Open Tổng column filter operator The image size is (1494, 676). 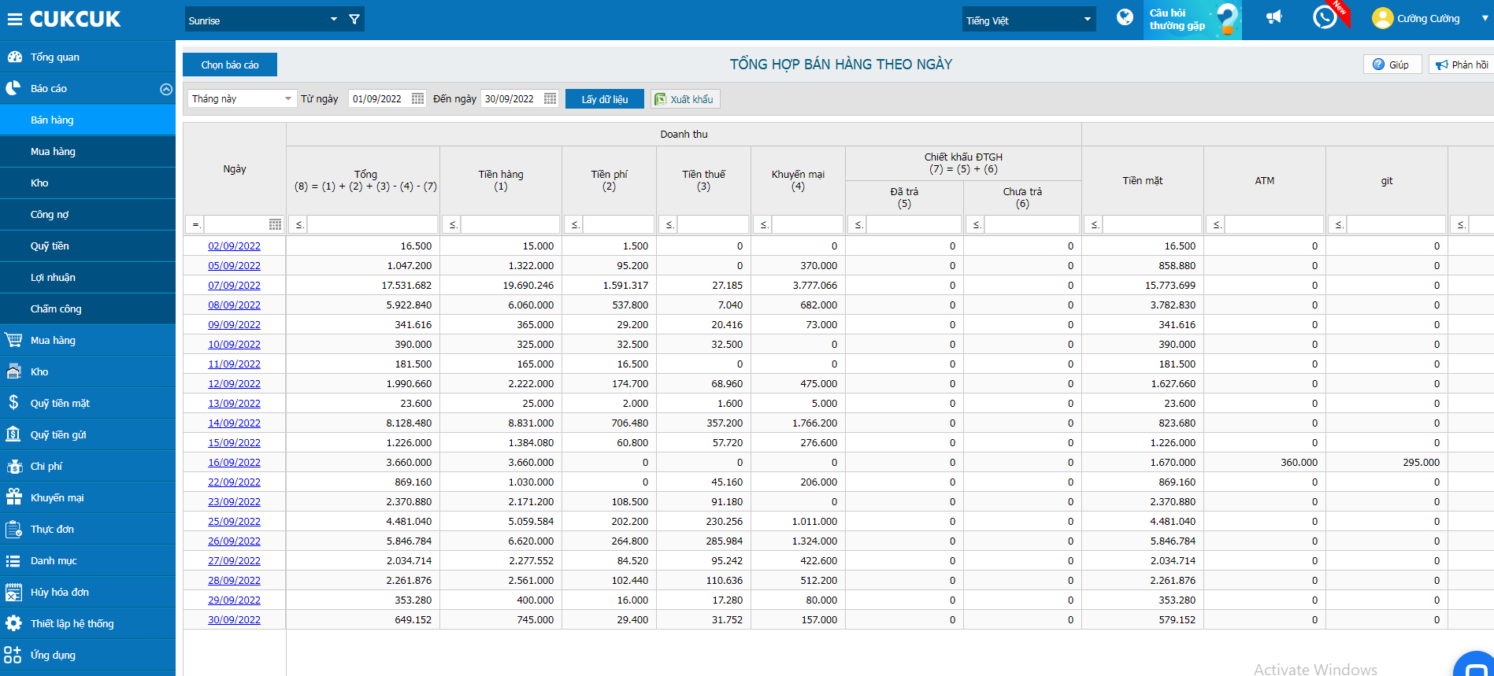[x=298, y=224]
